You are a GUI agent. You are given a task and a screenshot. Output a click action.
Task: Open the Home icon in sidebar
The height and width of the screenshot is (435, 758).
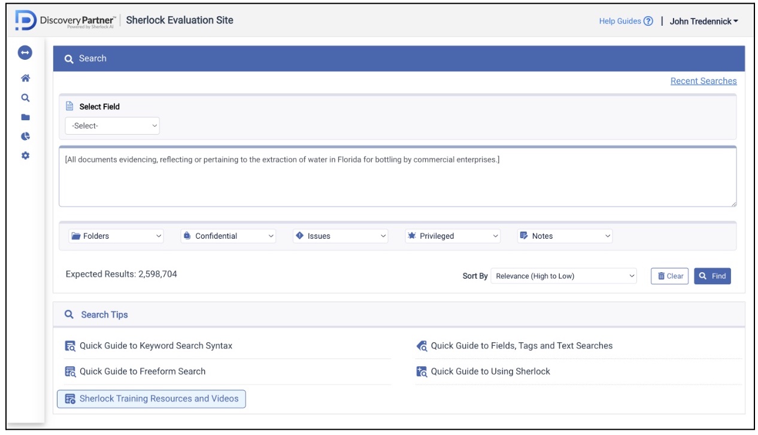click(x=25, y=78)
